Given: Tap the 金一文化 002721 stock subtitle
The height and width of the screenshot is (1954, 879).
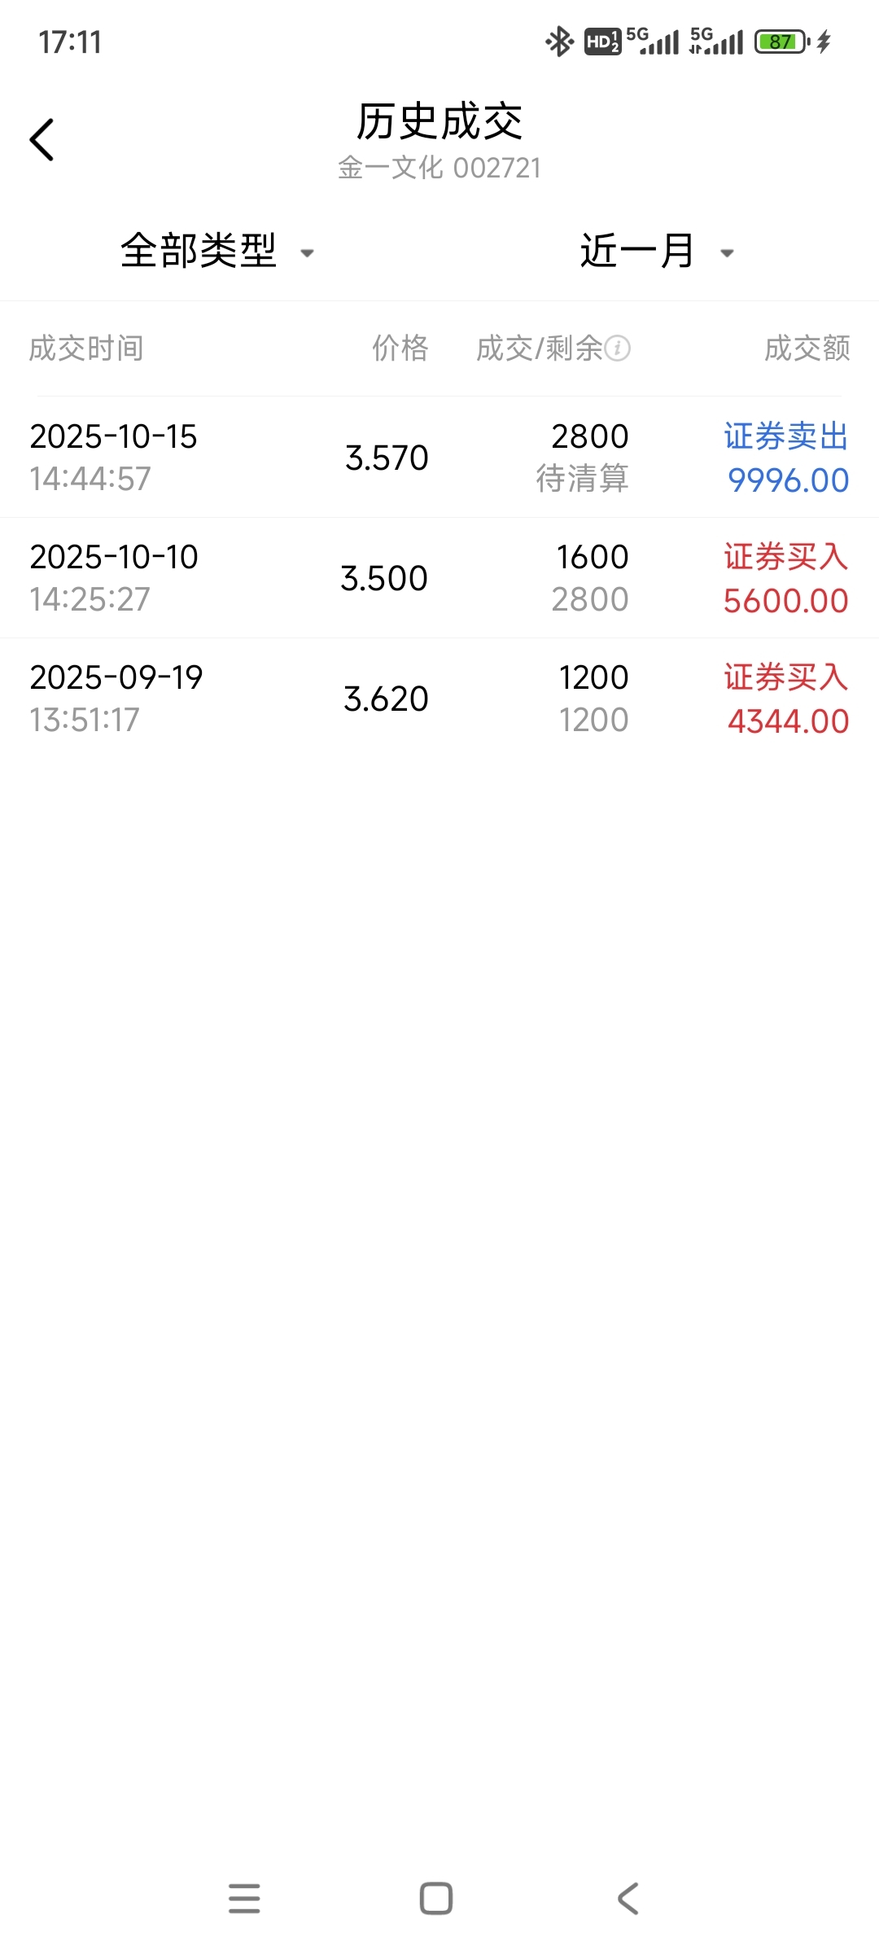Looking at the screenshot, I should 439,168.
